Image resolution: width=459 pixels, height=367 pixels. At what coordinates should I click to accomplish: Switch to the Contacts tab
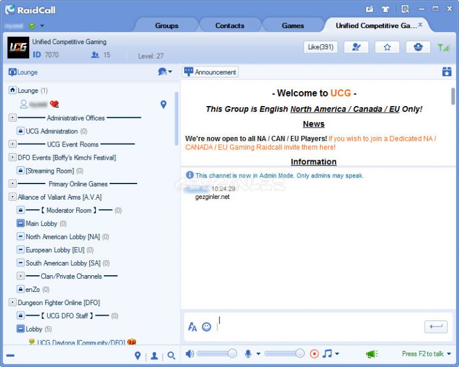click(x=229, y=26)
